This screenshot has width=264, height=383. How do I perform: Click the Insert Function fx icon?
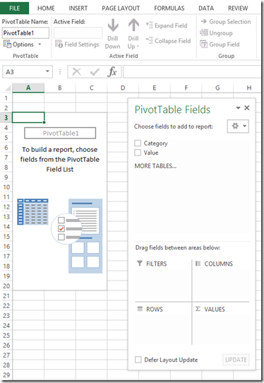[x=112, y=72]
